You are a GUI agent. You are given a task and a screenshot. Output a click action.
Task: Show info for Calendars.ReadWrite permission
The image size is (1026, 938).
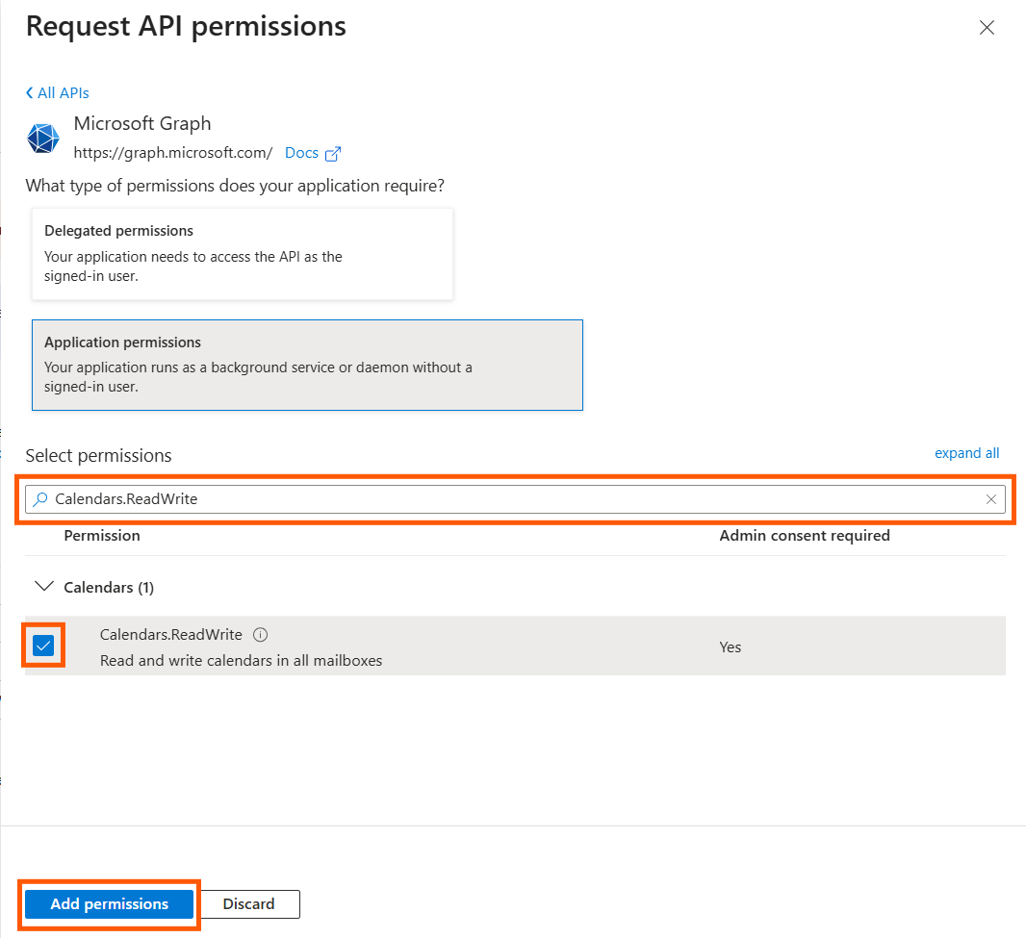tap(260, 635)
